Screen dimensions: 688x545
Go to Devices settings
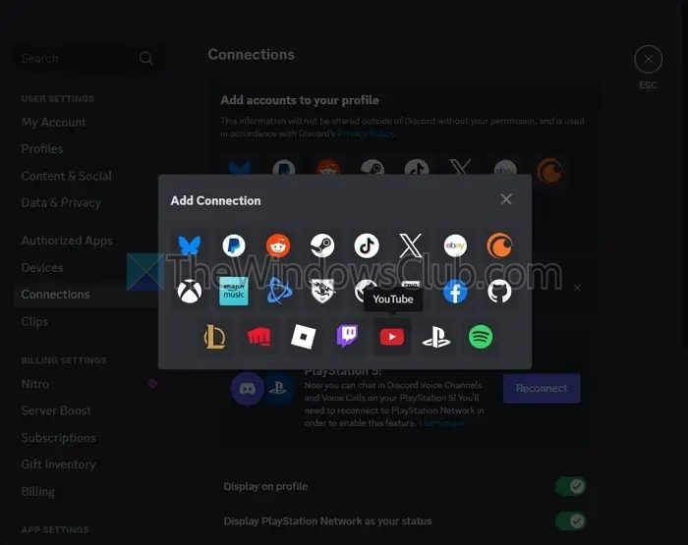42,268
